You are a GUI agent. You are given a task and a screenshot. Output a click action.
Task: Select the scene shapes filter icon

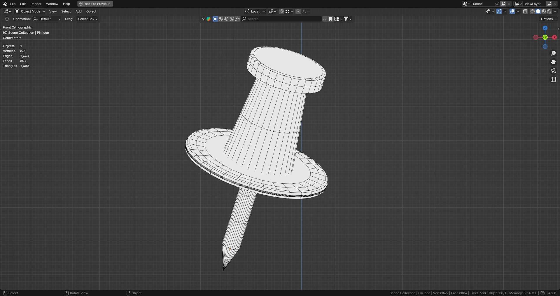tap(226, 19)
